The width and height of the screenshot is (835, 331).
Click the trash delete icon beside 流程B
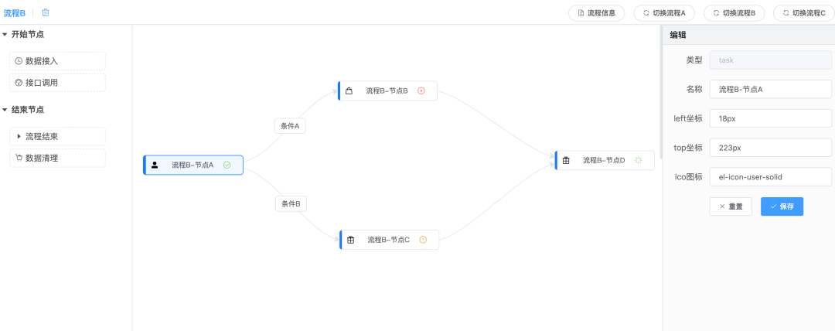click(46, 12)
